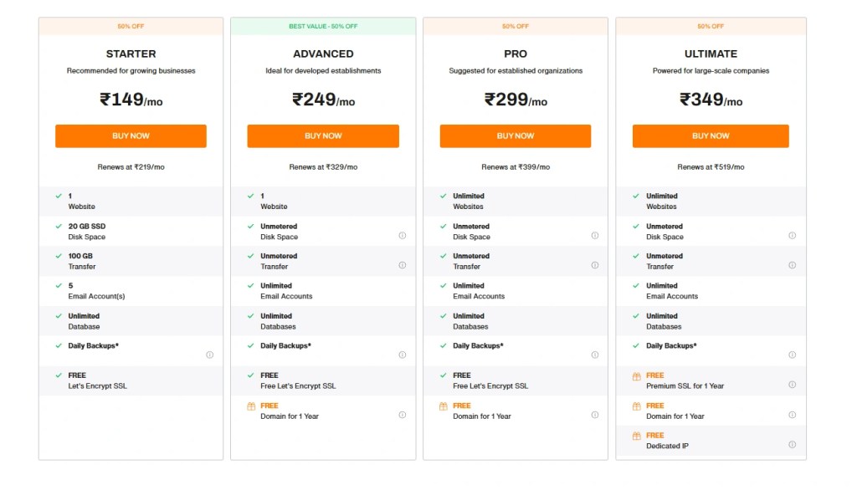The width and height of the screenshot is (857, 490).
Task: Open info icon for Ultimate Premium SSL
Action: point(792,385)
